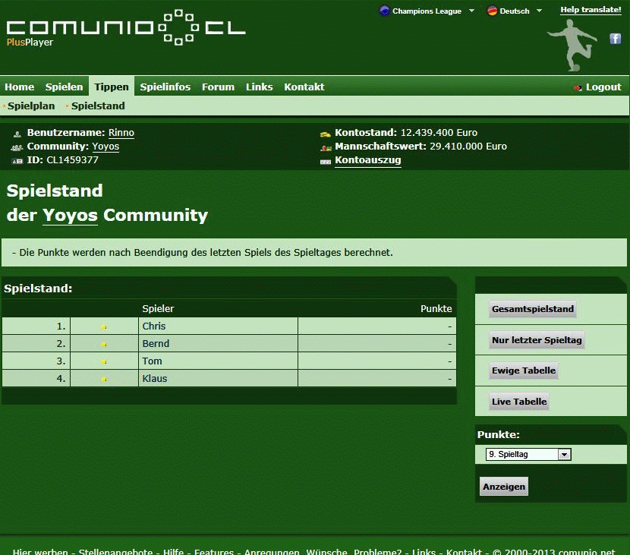Expand the 9. Spieltag selector
Image resolution: width=630 pixels, height=555 pixels.
563,455
